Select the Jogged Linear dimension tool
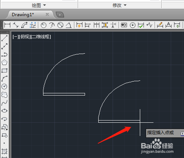 (149, 25)
